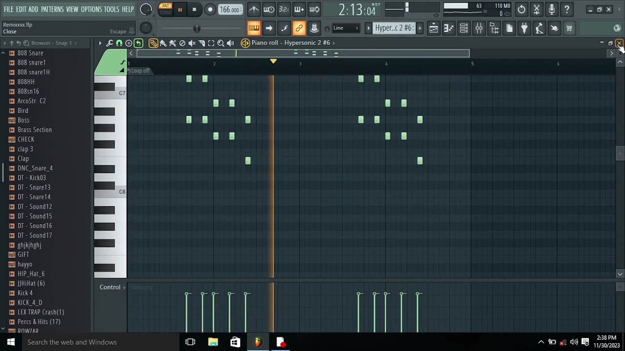Open the Line snap dropdown

(x=346, y=28)
